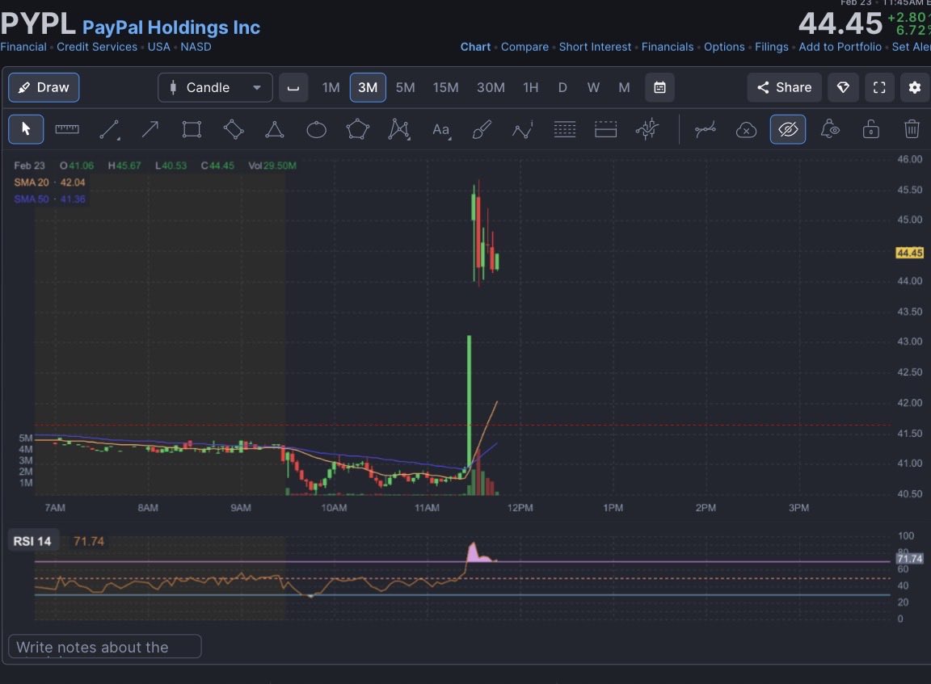Delete drawings with the trash icon
Screen dimensions: 931x684
click(912, 129)
